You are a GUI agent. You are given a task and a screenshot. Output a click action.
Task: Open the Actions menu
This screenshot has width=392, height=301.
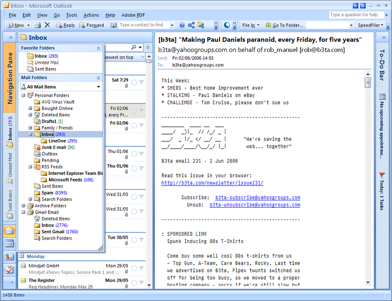(91, 15)
